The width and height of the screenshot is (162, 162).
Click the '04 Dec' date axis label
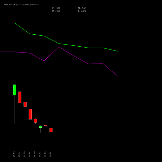[x=35, y=154]
